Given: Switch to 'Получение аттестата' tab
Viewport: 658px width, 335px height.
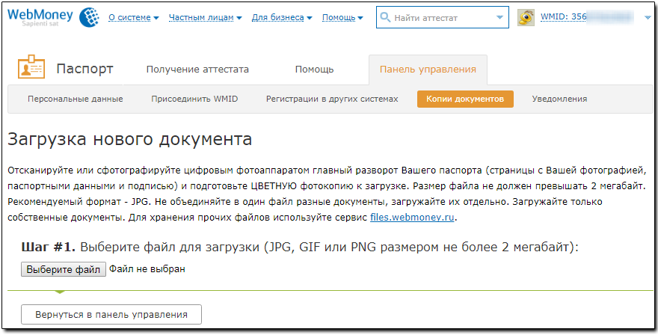Looking at the screenshot, I should click(x=197, y=70).
